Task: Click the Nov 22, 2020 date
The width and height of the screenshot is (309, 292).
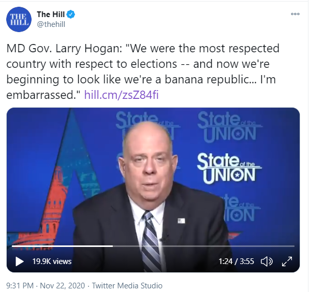Action: tap(62, 286)
